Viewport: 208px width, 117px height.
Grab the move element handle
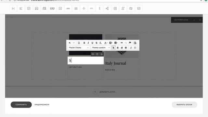pos(101,54)
